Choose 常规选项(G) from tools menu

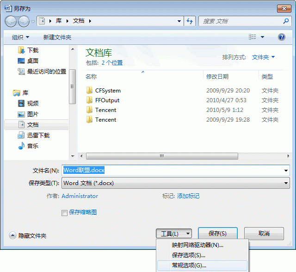click(189, 266)
